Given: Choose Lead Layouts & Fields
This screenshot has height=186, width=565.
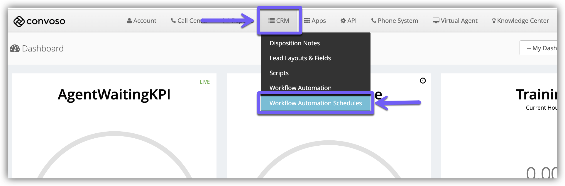Looking at the screenshot, I should pyautogui.click(x=300, y=58).
